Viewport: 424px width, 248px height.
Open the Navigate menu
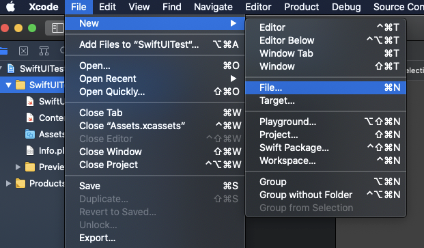click(213, 7)
